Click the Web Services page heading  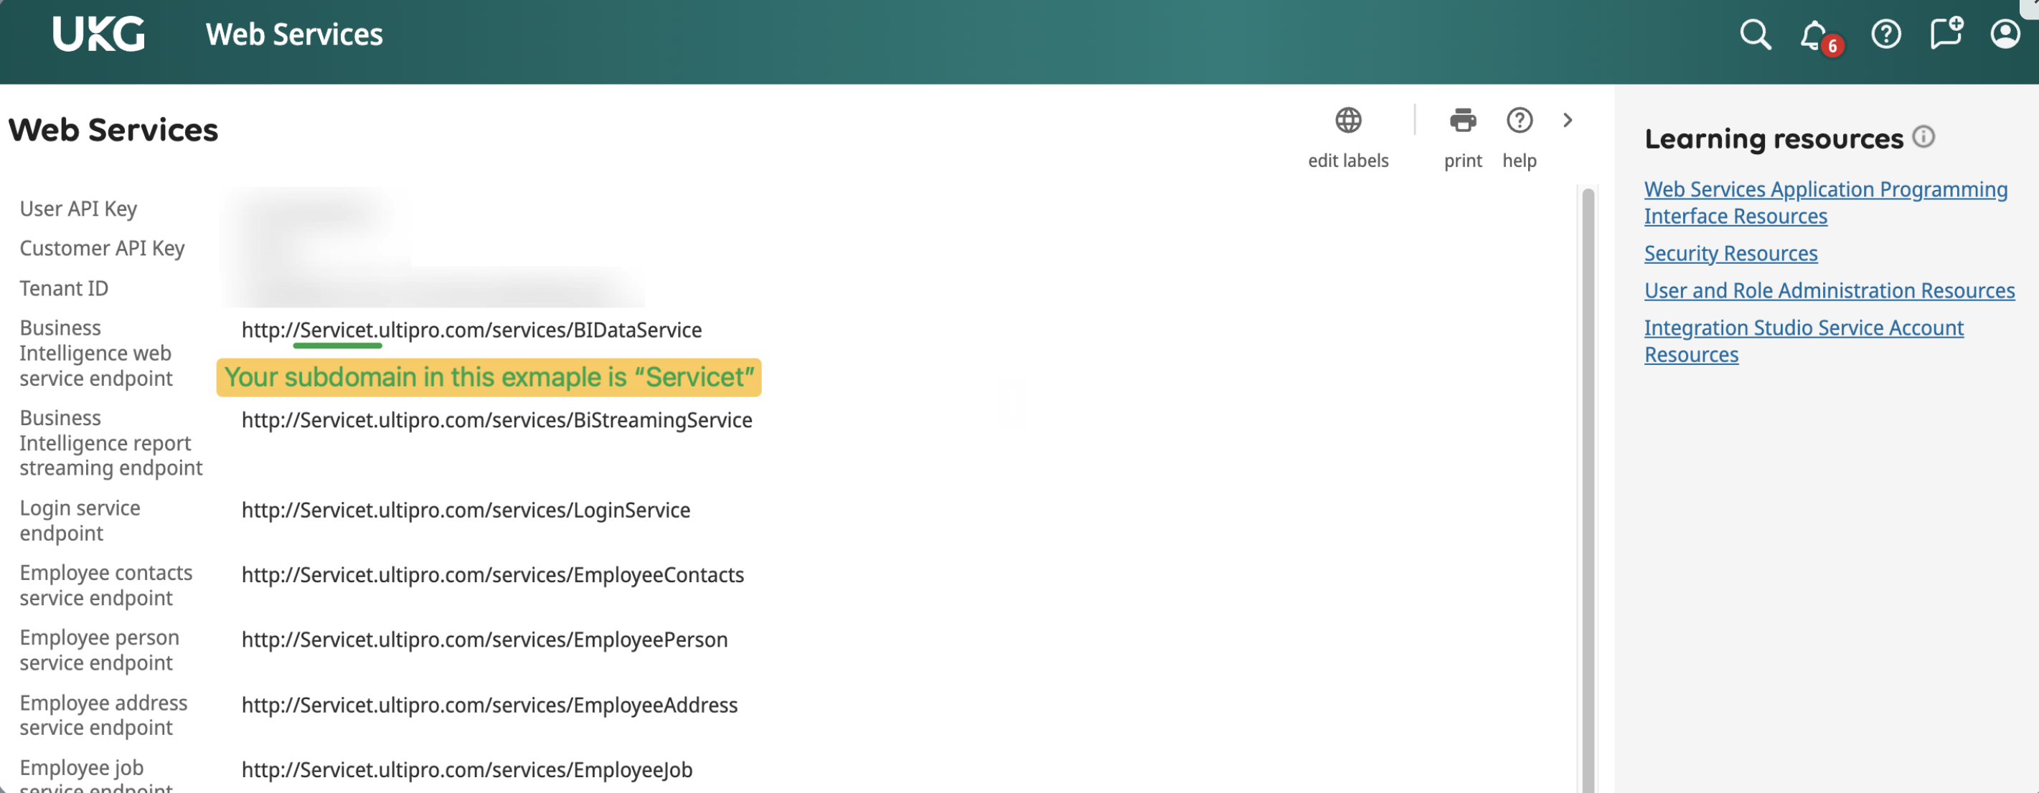[113, 130]
